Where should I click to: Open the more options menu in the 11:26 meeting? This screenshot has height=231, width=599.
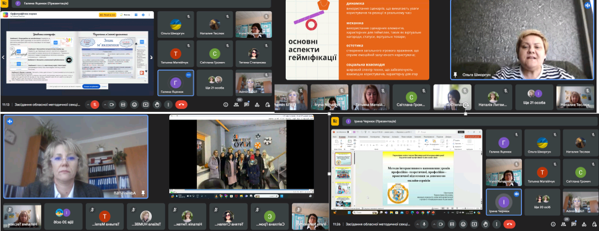point(497,224)
